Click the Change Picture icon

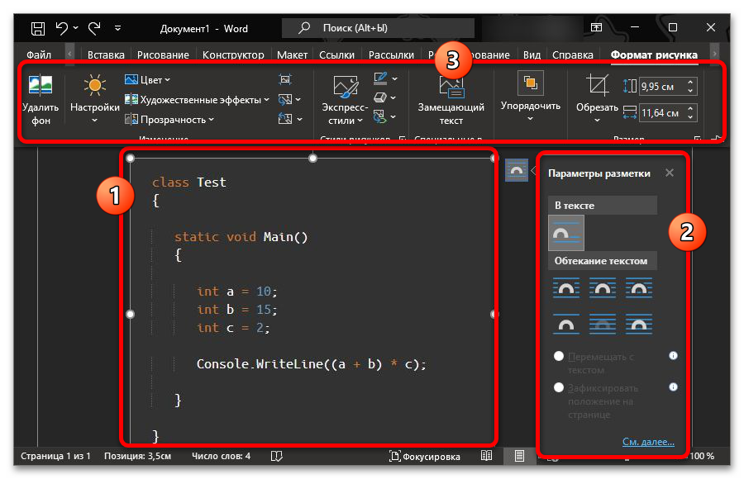point(285,100)
